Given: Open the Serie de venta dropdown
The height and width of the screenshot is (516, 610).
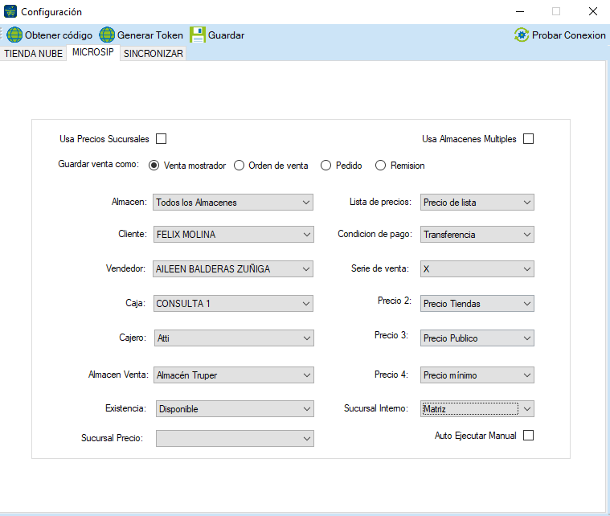Looking at the screenshot, I should 477,269.
